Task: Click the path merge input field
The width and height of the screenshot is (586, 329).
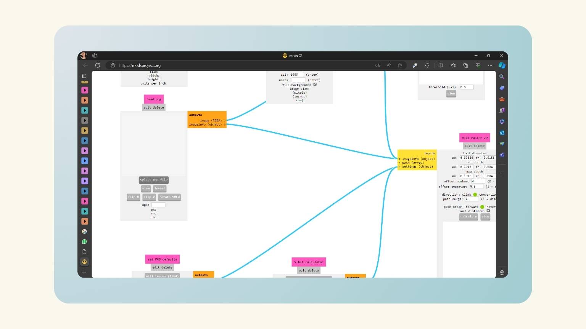Action: coord(472,199)
